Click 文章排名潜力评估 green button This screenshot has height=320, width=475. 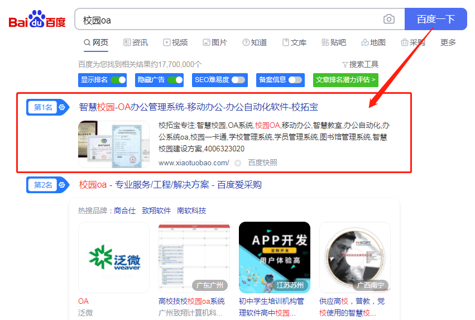[346, 80]
